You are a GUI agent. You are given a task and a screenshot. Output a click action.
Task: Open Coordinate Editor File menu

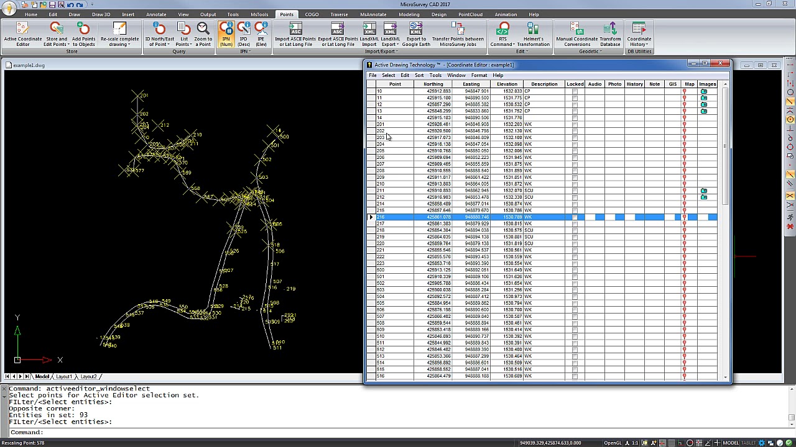click(373, 75)
